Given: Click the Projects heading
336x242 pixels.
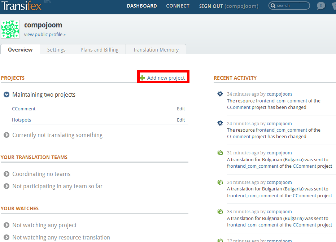Looking at the screenshot, I should 13,78.
